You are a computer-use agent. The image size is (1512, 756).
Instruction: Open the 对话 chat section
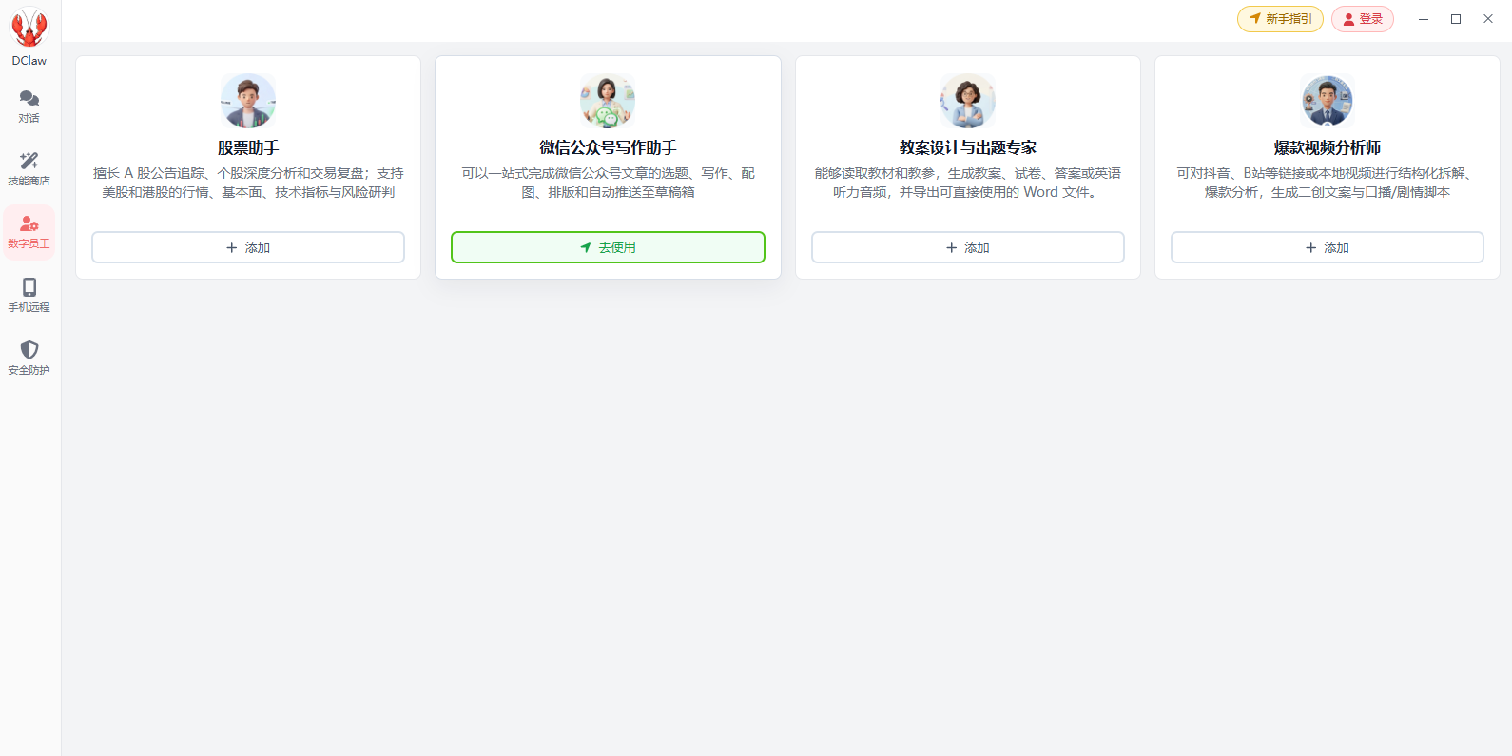point(29,107)
